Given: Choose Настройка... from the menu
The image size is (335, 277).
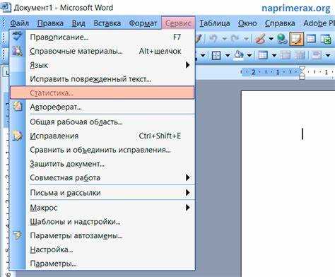Looking at the screenshot, I should click(102, 249).
